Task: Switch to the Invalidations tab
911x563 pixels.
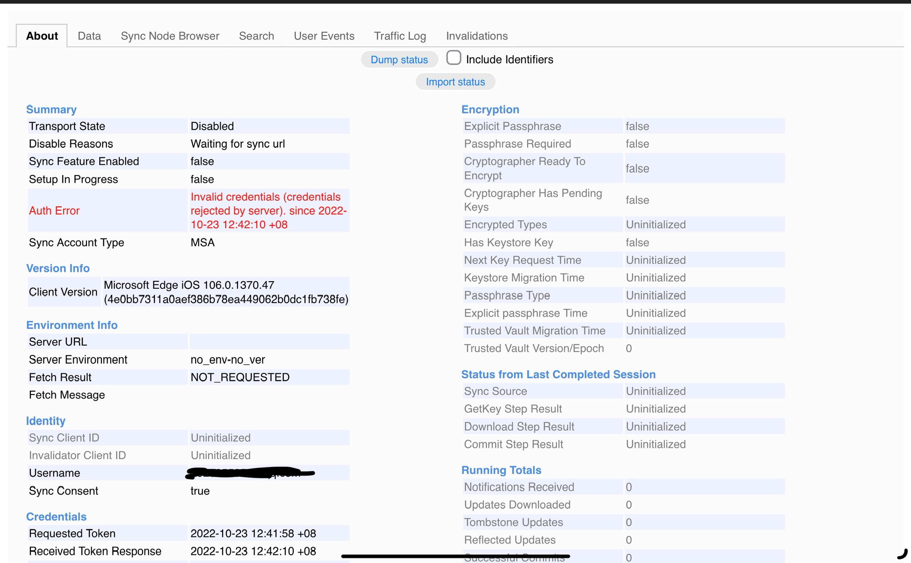Action: [477, 36]
